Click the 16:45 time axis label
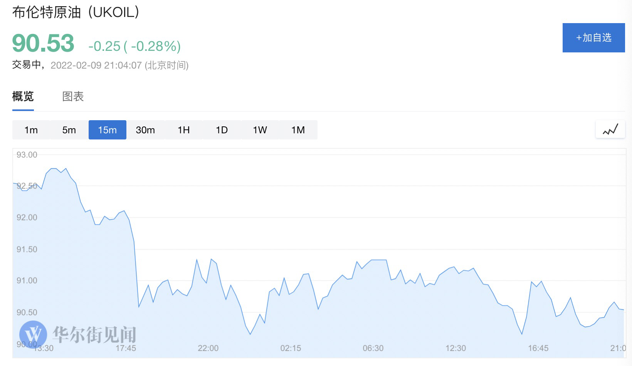Viewport: 632px width, 366px height. (538, 348)
